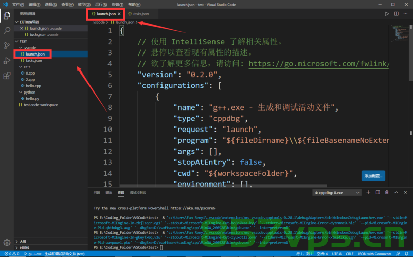Kill the terminal with trash icon
This screenshot has width=413, height=257.
click(387, 192)
